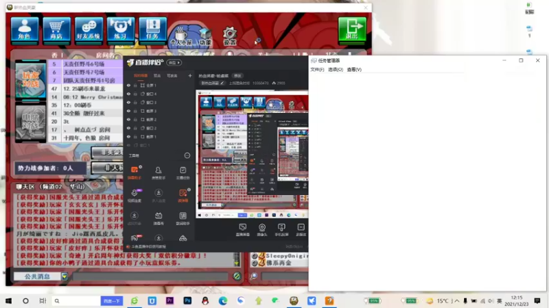Select room 35 12:00刷币
This screenshot has width=549, height=308.
(86, 105)
